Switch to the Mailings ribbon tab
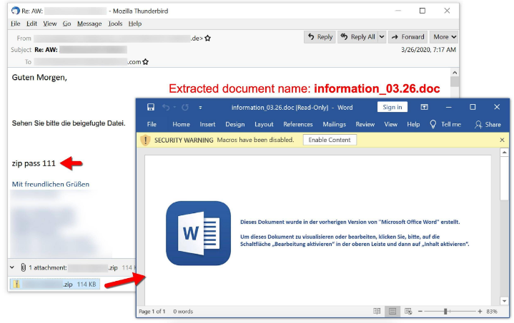514x323 pixels. 334,124
